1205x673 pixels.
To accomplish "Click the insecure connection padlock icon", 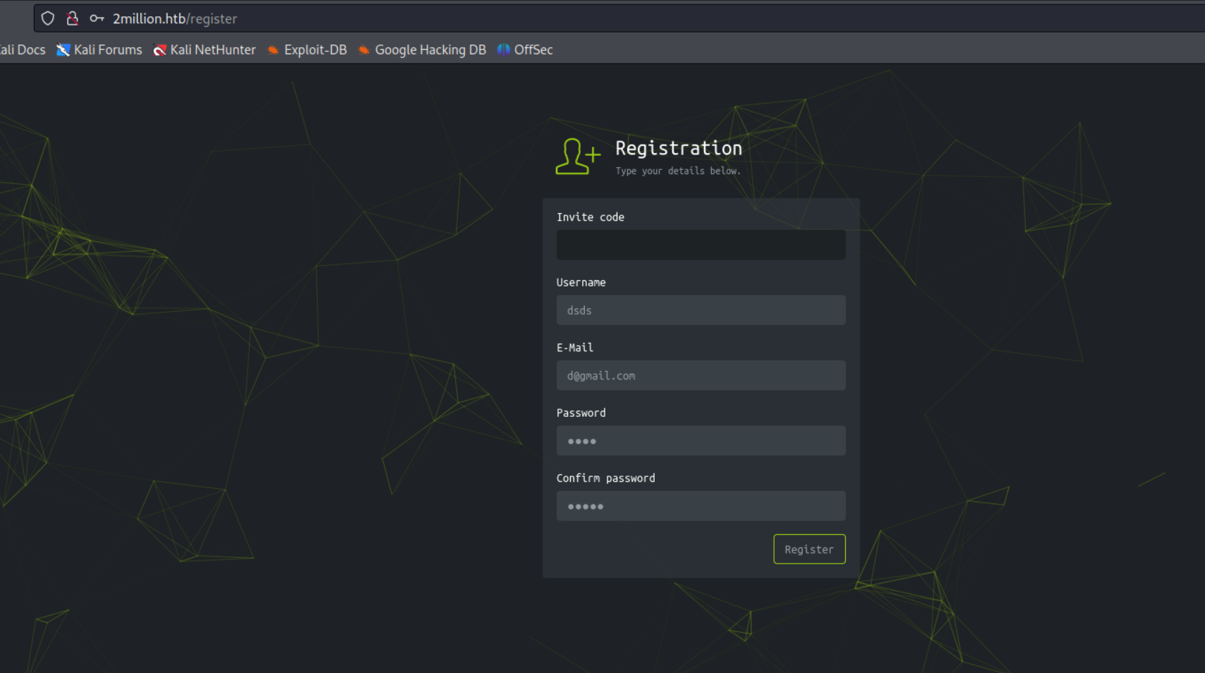I will pos(72,18).
